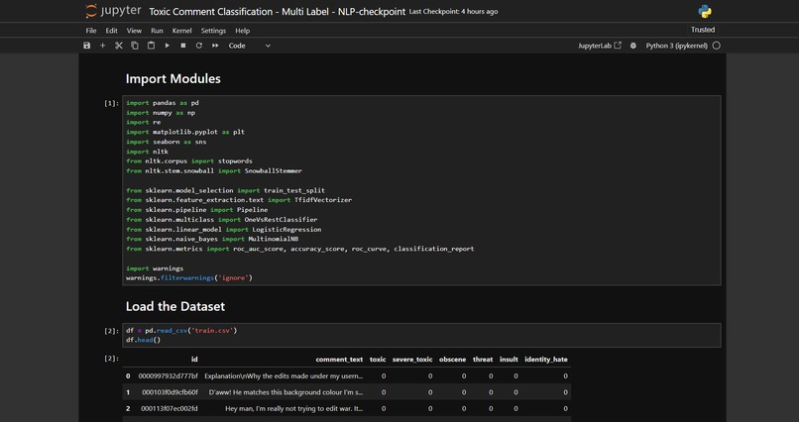Click the [1]: input prompt

click(x=112, y=103)
